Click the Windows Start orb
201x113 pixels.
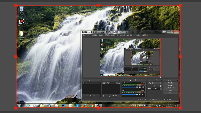click(19, 106)
